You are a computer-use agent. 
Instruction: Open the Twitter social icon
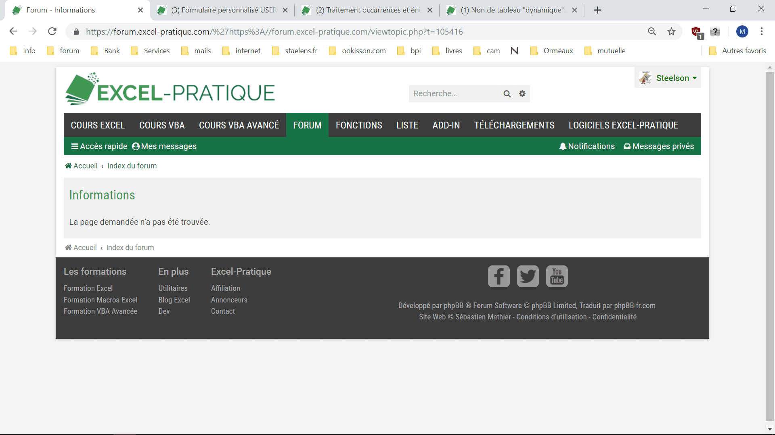528,276
